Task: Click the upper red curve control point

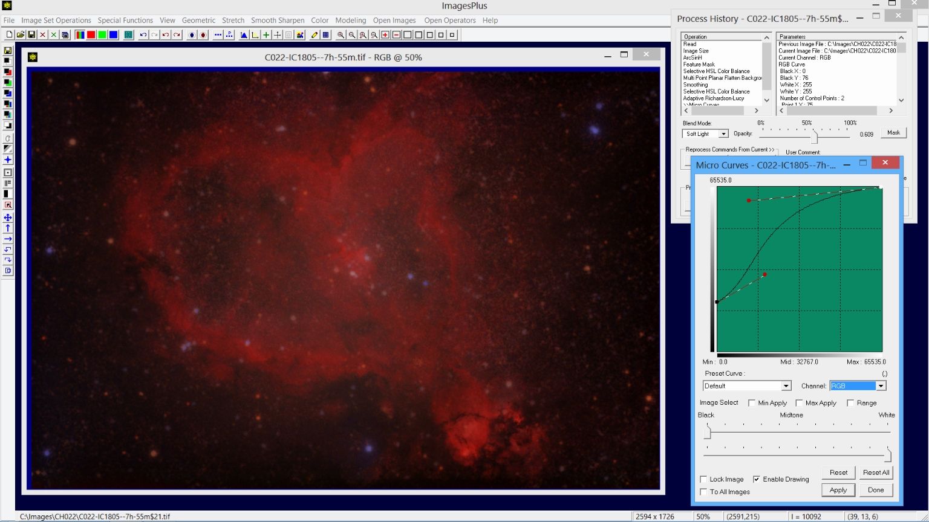Action: (x=749, y=200)
